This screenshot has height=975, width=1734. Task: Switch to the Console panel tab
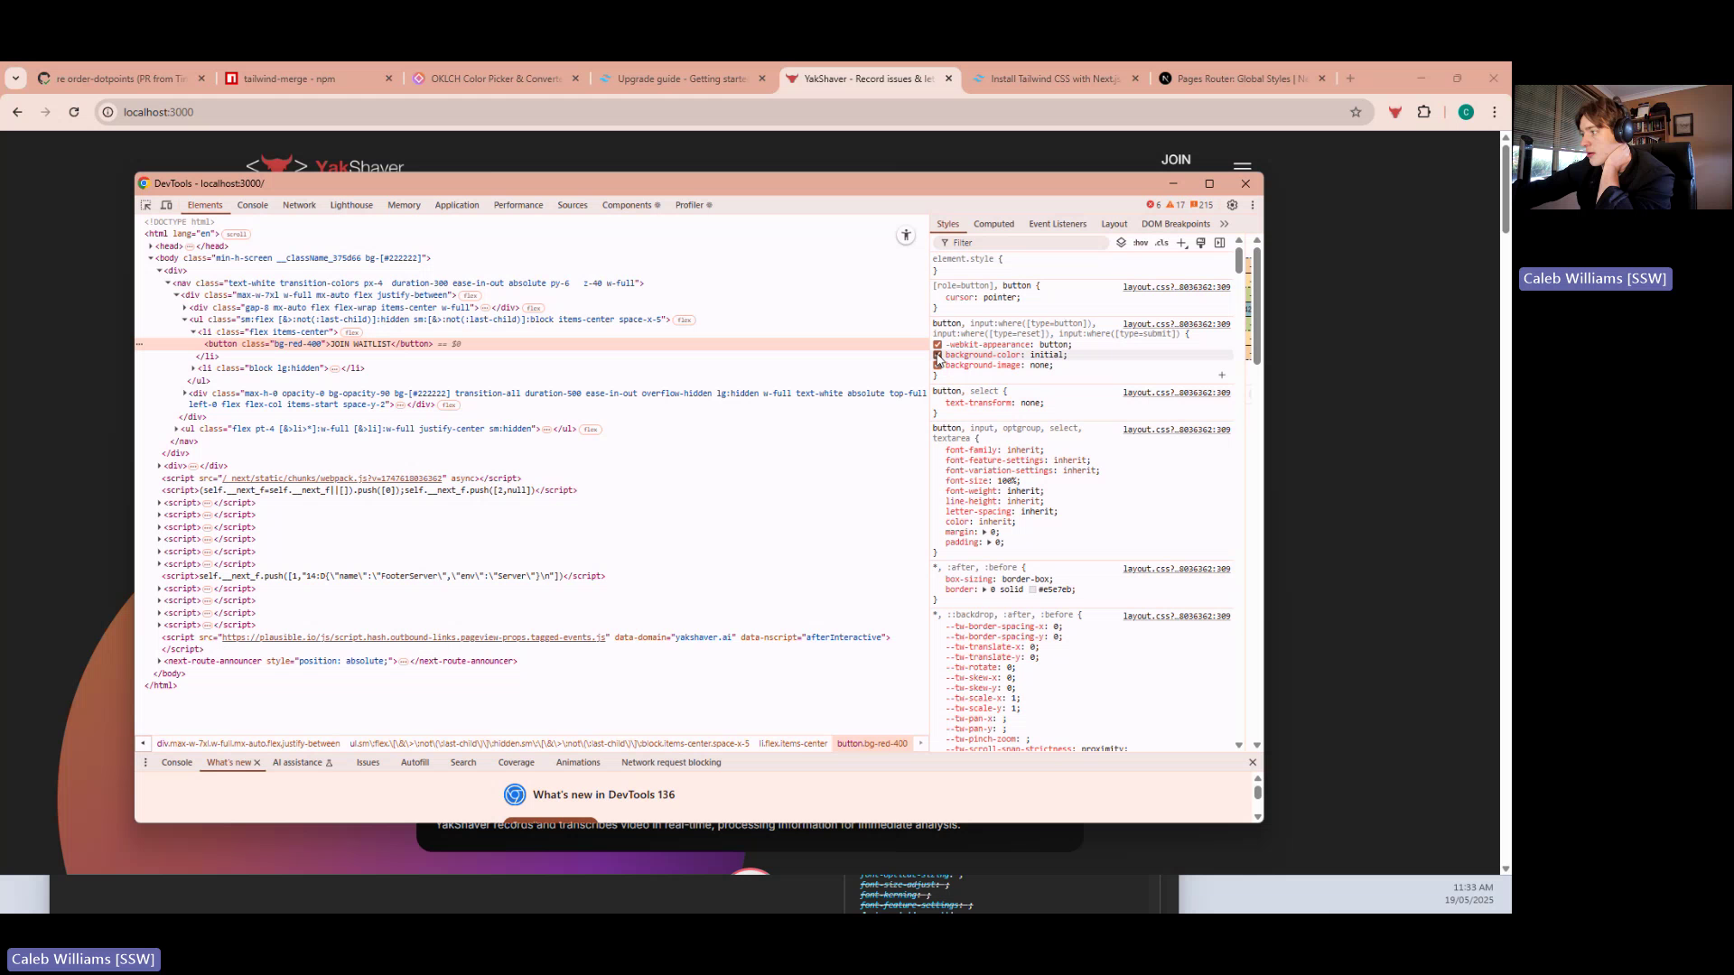(253, 205)
